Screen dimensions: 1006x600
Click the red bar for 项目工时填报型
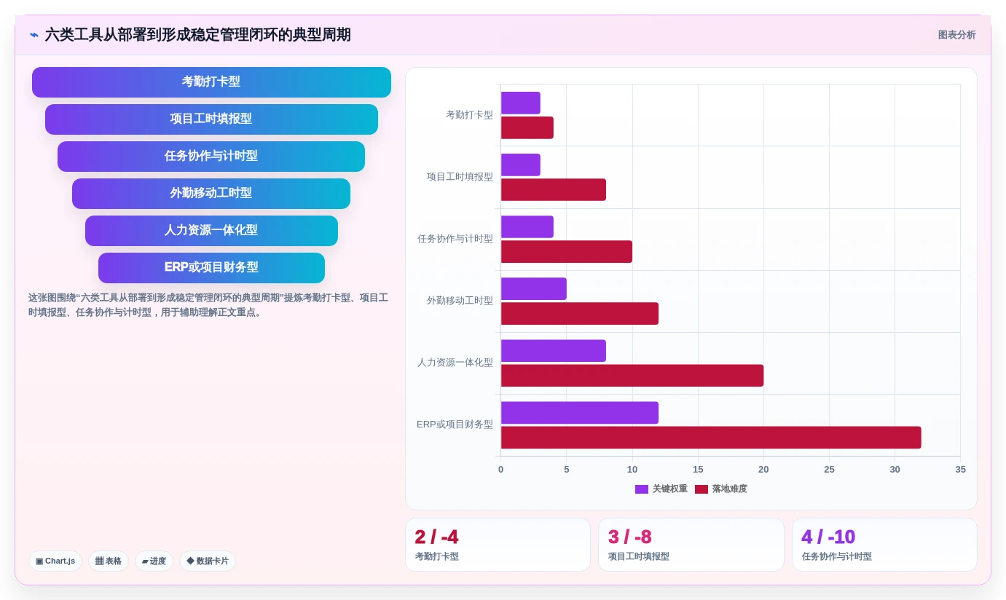pyautogui.click(x=554, y=190)
